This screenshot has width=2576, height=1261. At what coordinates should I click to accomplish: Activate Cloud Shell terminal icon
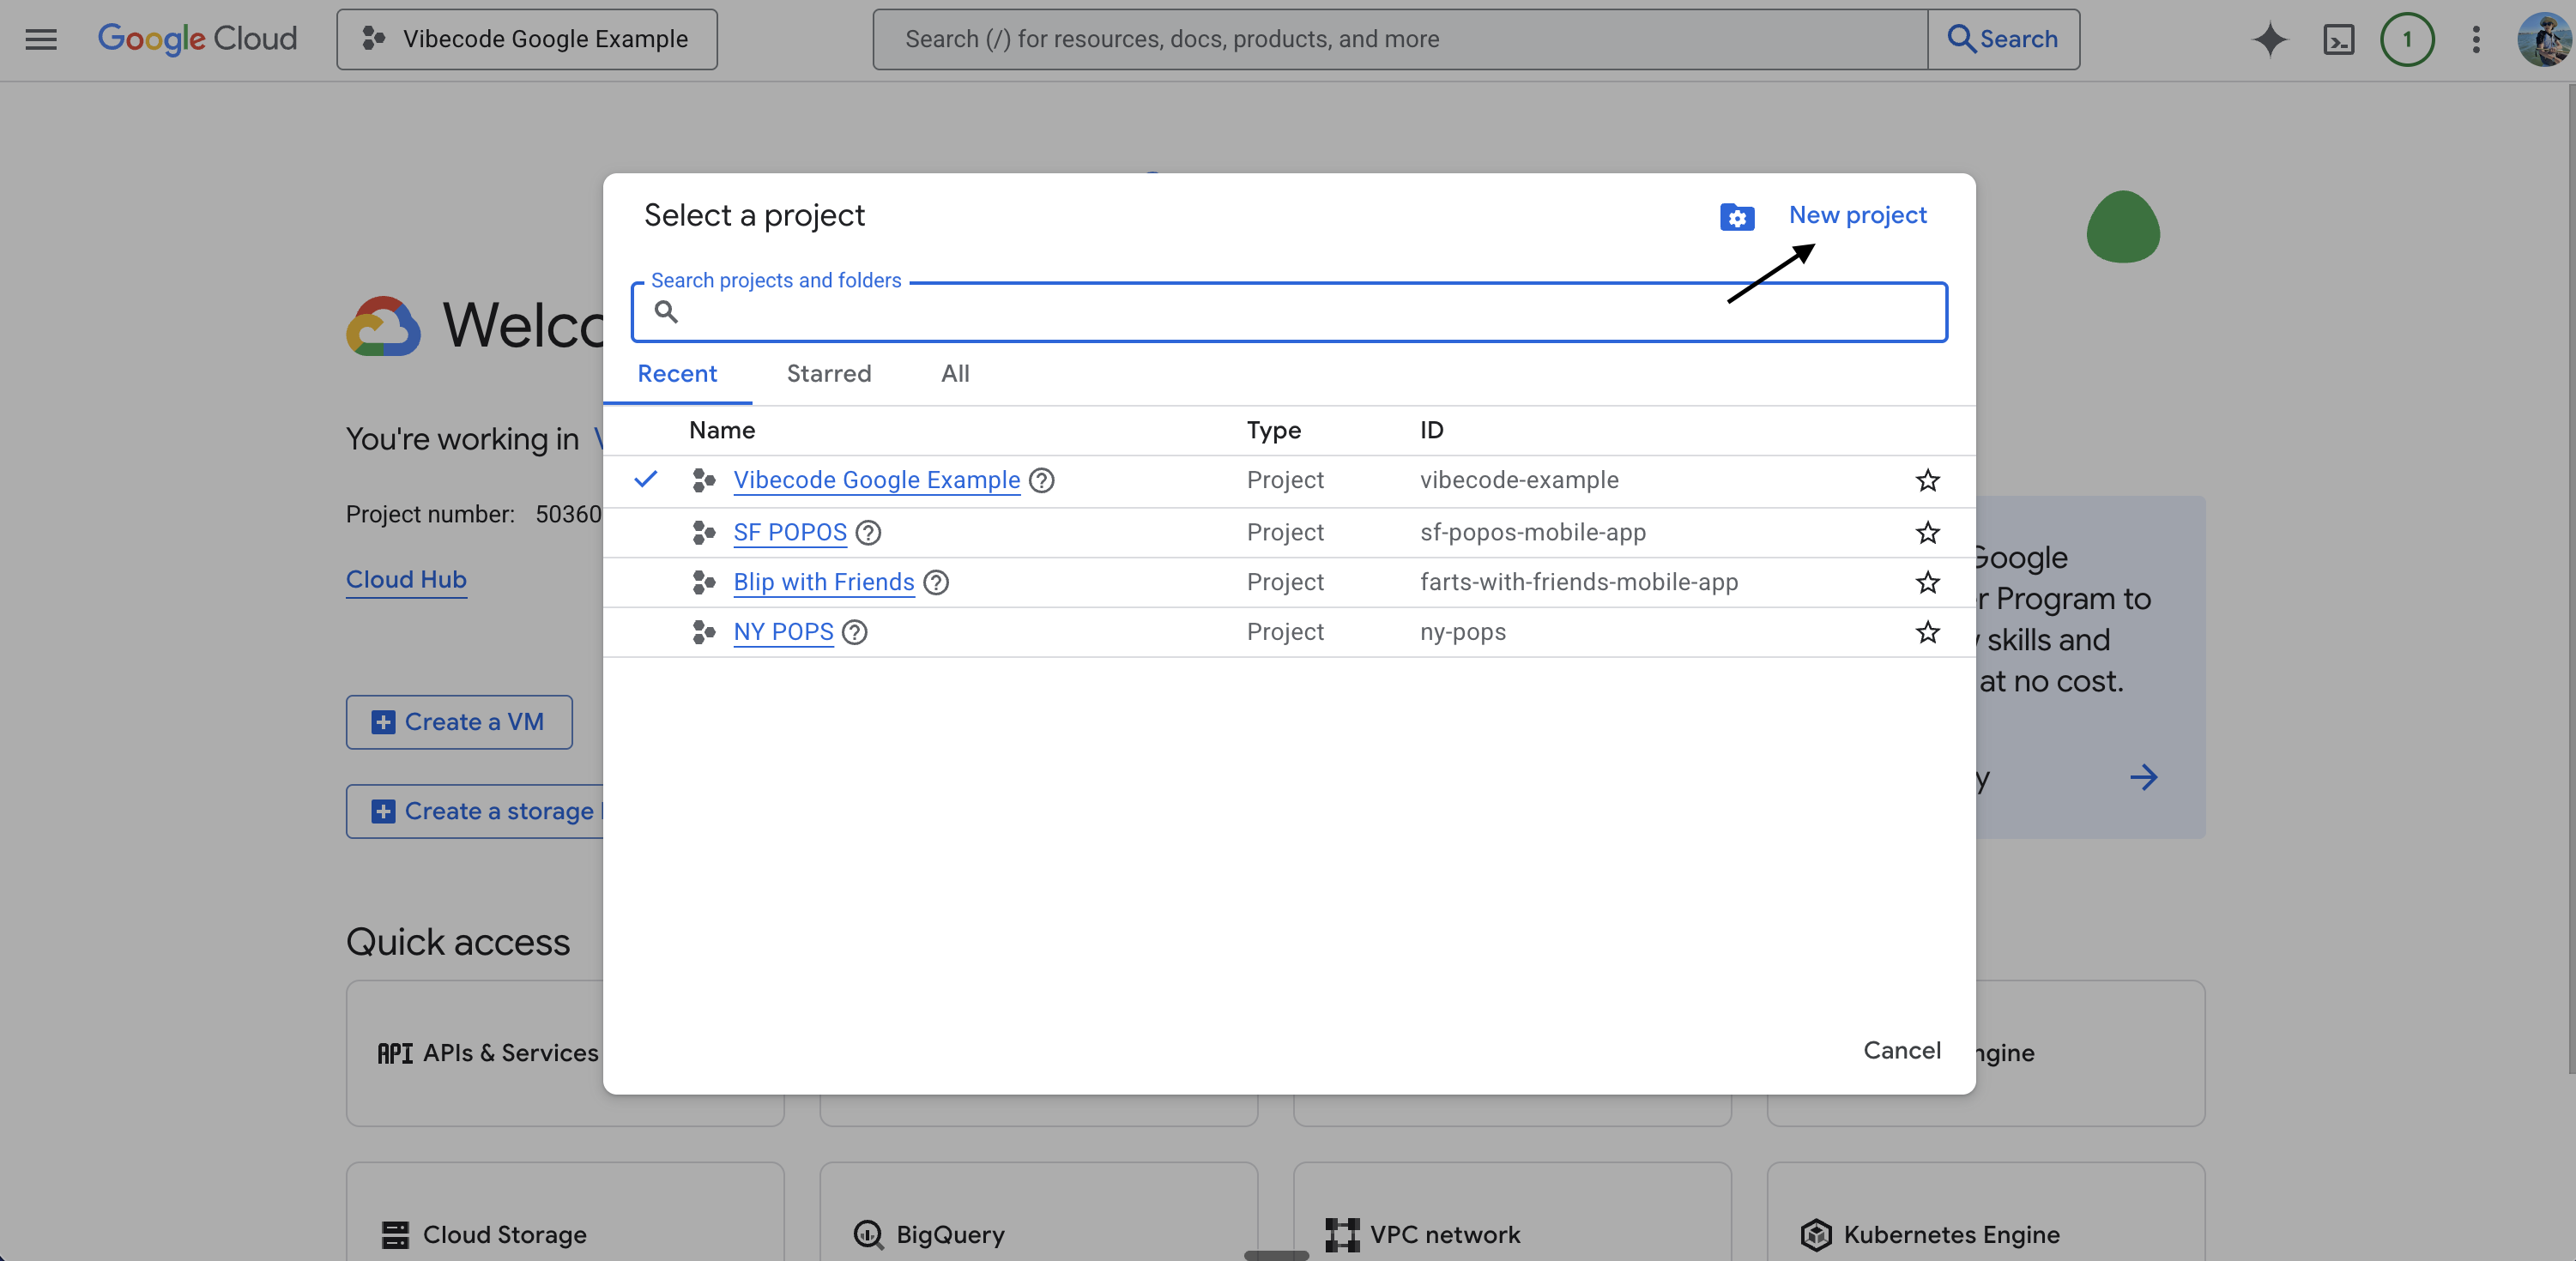click(x=2338, y=39)
